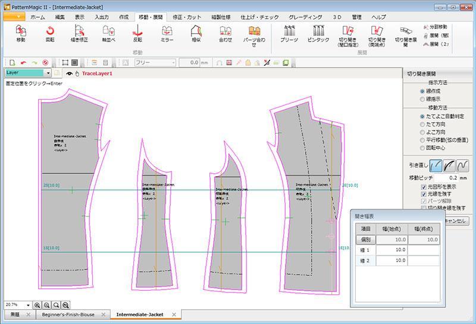The image size is (476, 324).
Task: Open the zoom percentage dropdown
Action: coord(28,305)
